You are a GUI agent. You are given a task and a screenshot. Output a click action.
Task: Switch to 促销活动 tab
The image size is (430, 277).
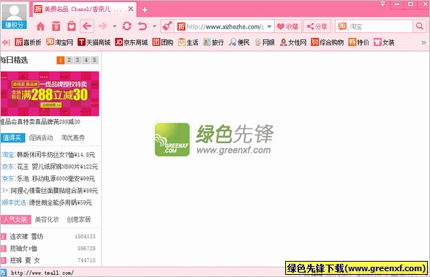click(41, 138)
